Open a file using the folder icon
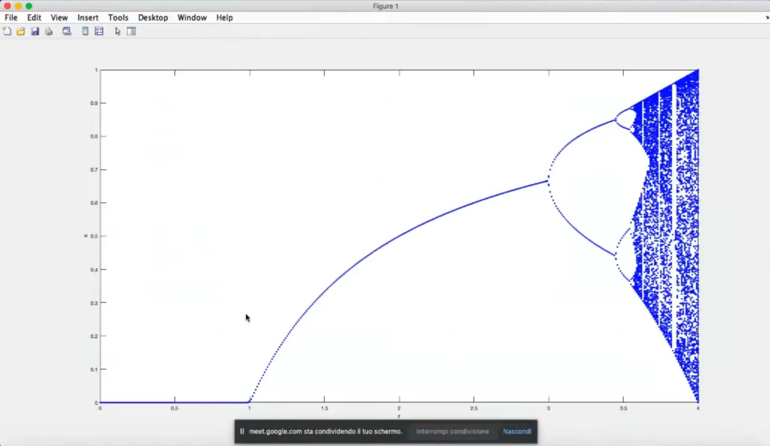 tap(21, 32)
